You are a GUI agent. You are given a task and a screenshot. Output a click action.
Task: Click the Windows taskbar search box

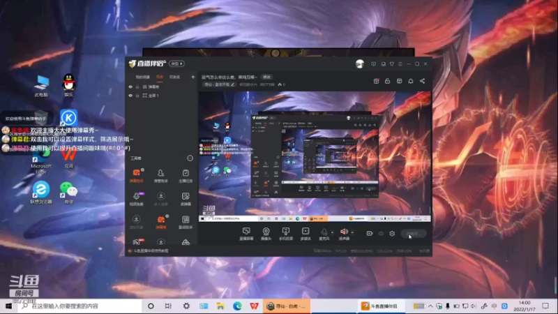point(80,306)
